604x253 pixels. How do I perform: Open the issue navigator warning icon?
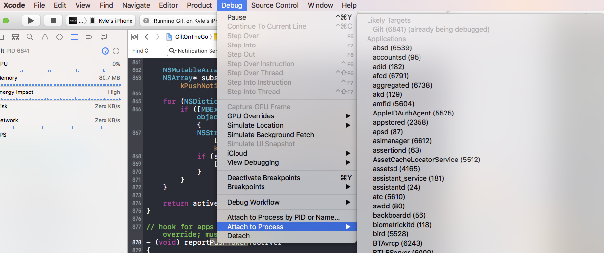45,37
